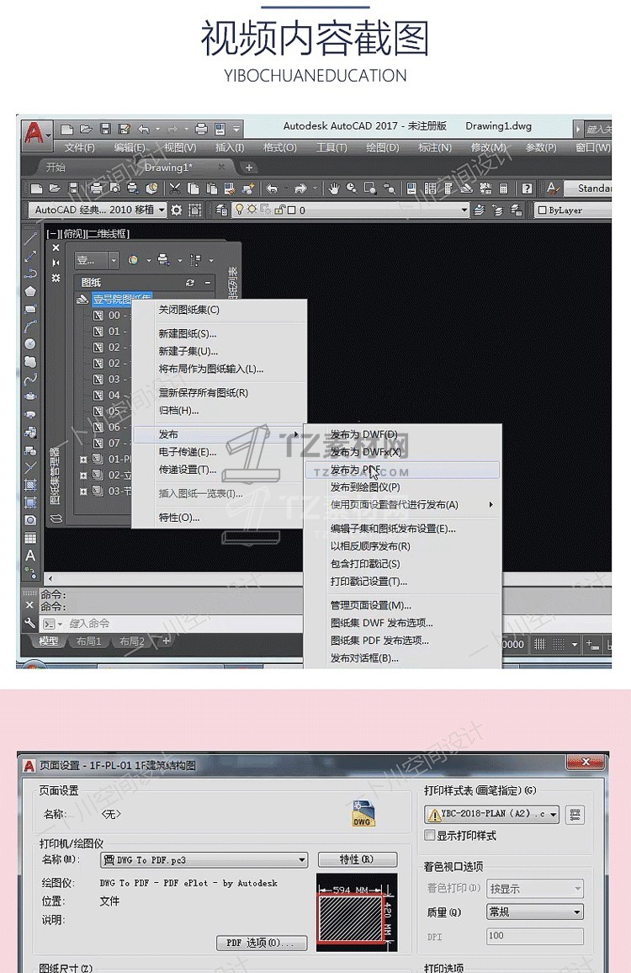631x973 pixels.
Task: Expand 02-立 subset tree node
Action: [x=83, y=476]
